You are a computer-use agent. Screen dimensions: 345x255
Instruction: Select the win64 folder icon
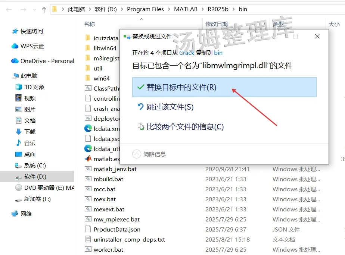point(88,78)
